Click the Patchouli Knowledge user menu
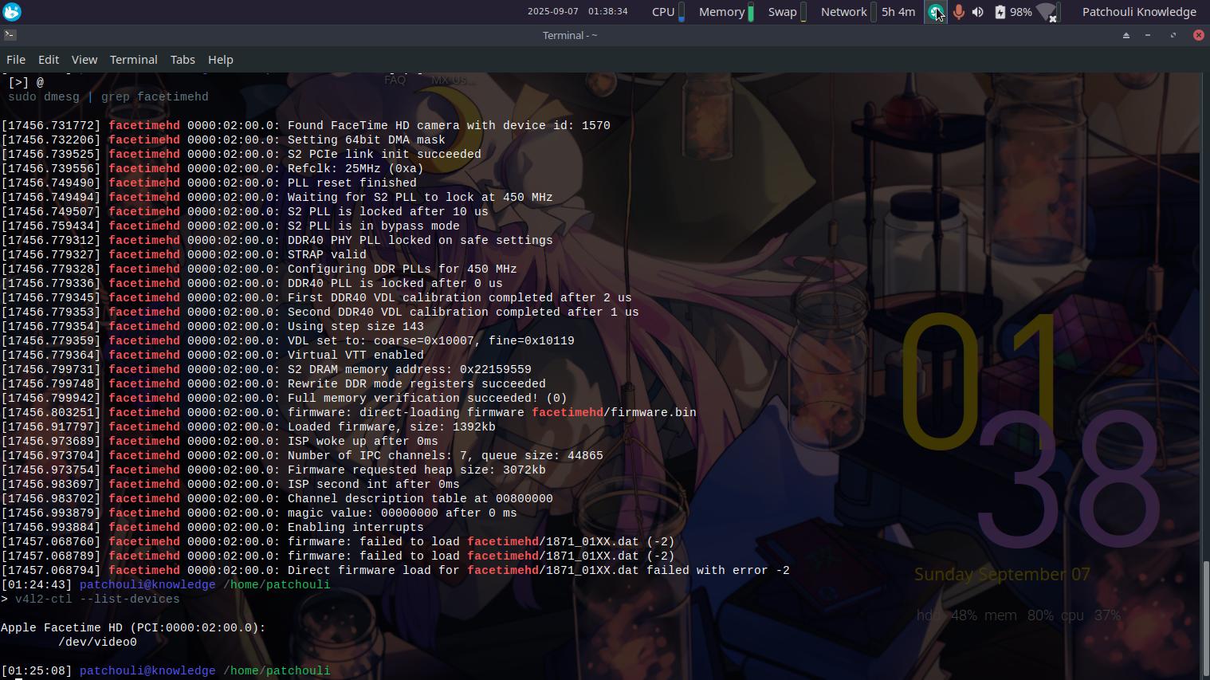 (x=1139, y=12)
